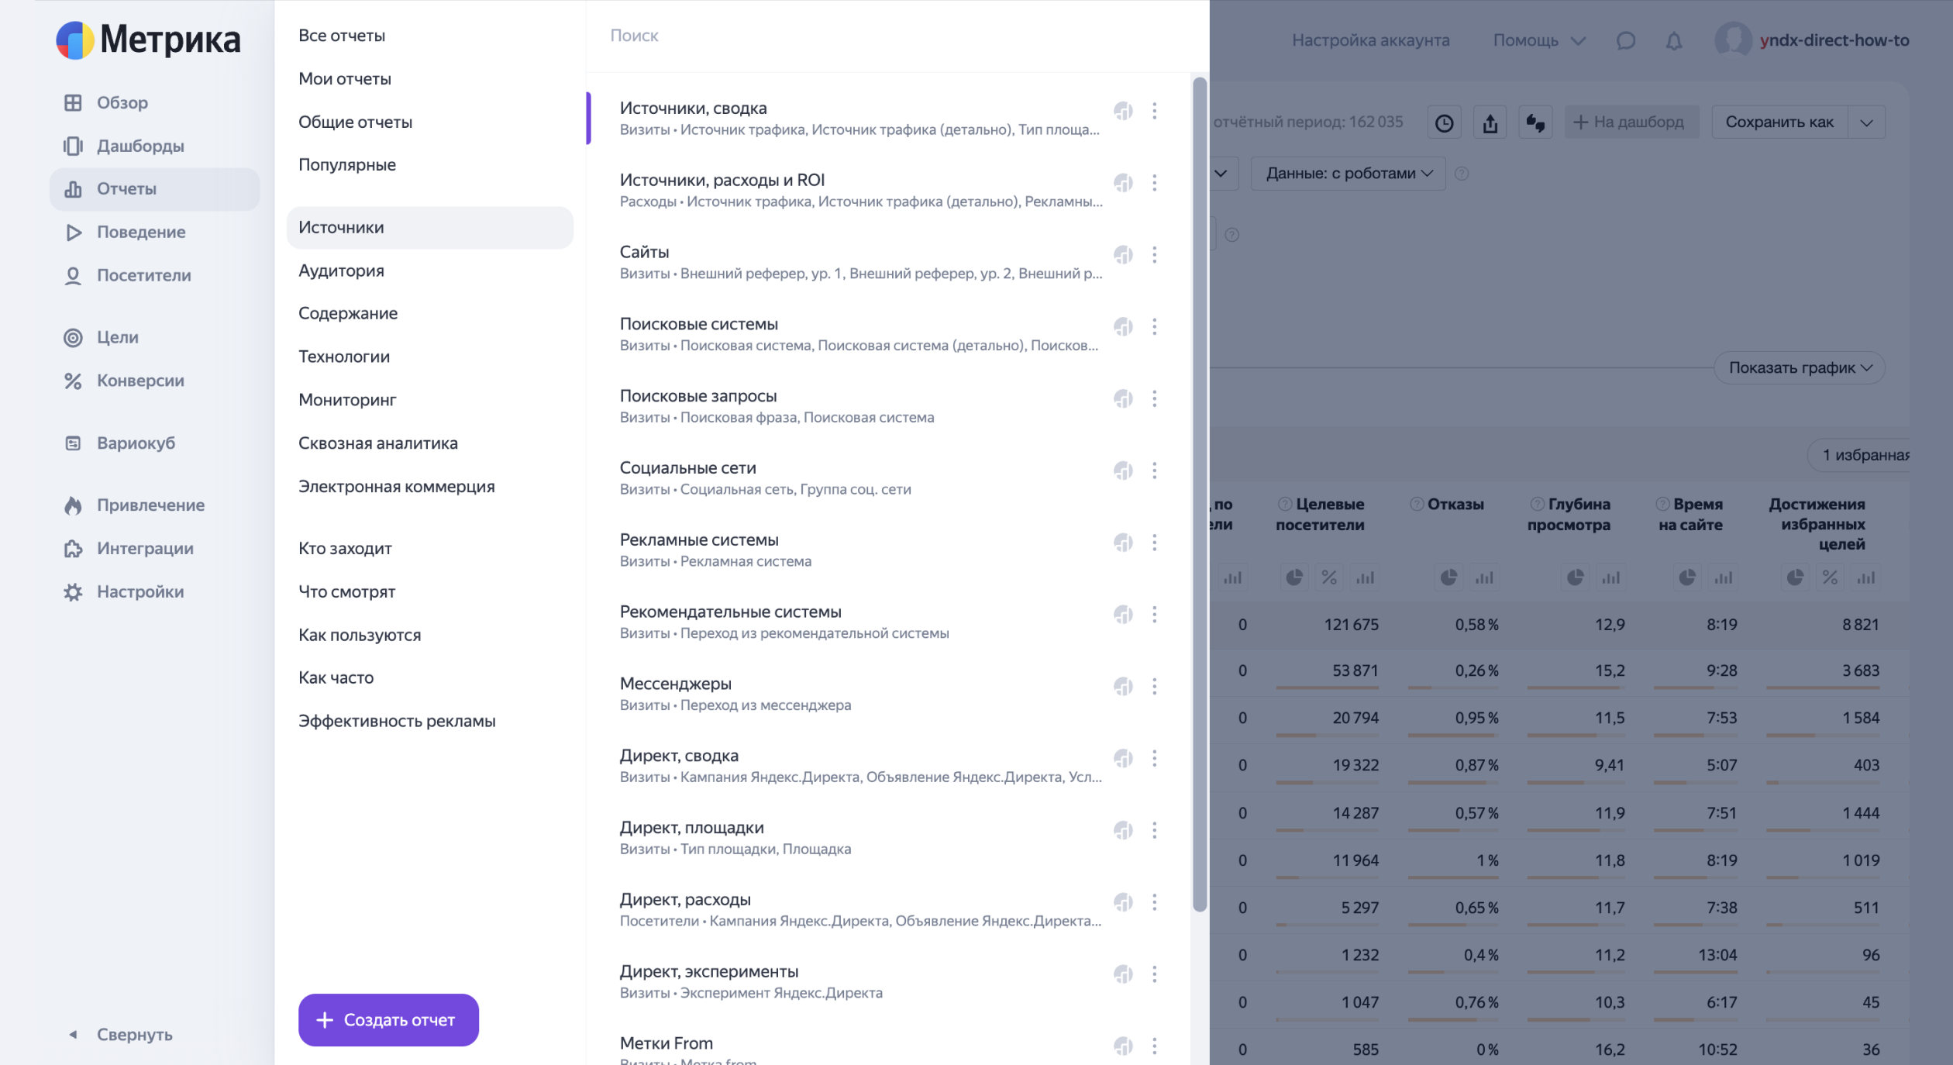Click the pie icon beside Поисковые системы
This screenshot has width=1953, height=1065.
click(1123, 326)
